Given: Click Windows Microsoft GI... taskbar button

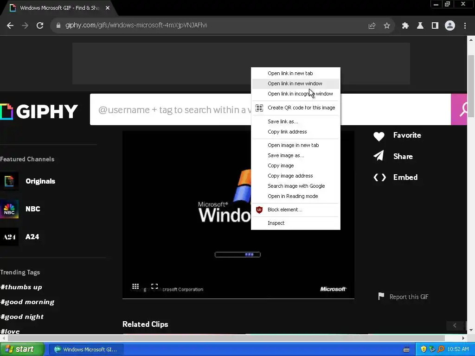Looking at the screenshot, I should pyautogui.click(x=86, y=350).
